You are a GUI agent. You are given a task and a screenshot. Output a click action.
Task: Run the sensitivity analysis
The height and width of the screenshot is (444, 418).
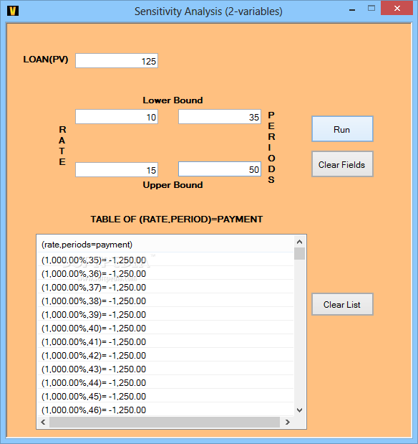[342, 129]
